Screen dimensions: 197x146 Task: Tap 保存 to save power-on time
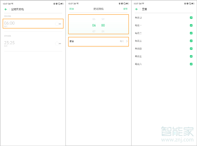tap(125, 9)
